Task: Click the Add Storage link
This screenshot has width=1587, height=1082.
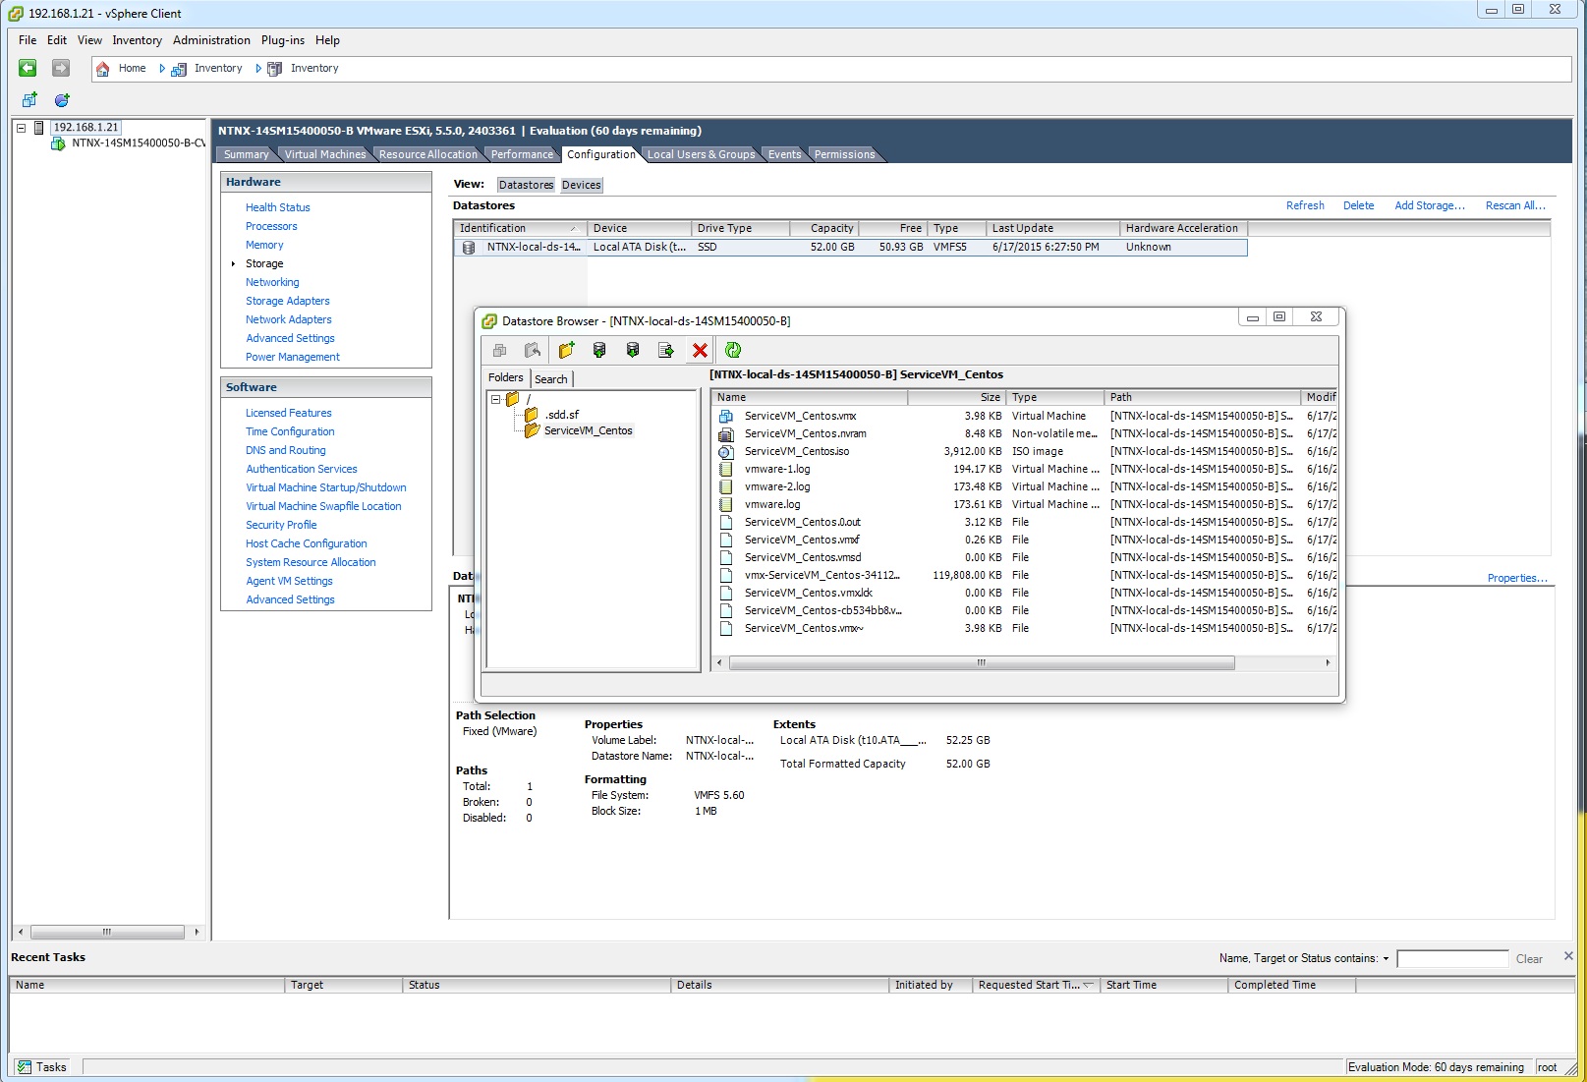Action: (1429, 205)
